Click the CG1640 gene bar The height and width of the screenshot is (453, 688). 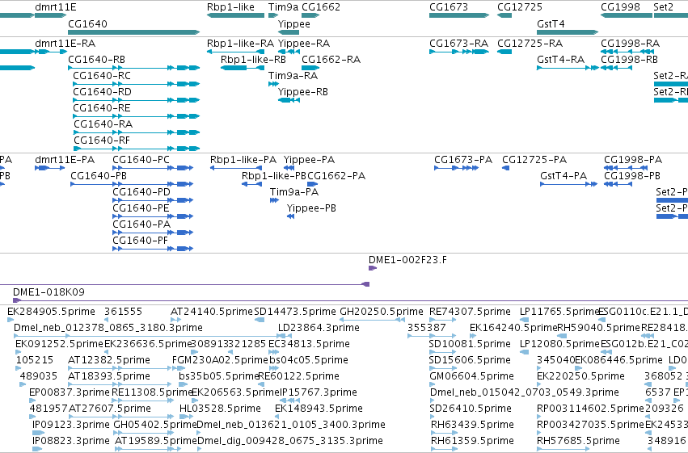[134, 32]
